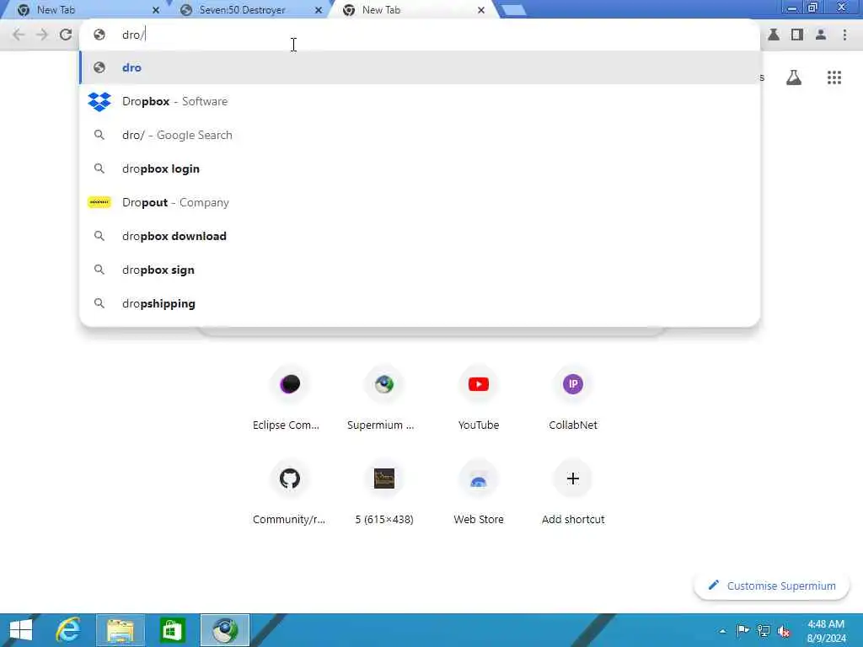The height and width of the screenshot is (647, 863).
Task: Click Add shortcut
Action: coord(573,492)
